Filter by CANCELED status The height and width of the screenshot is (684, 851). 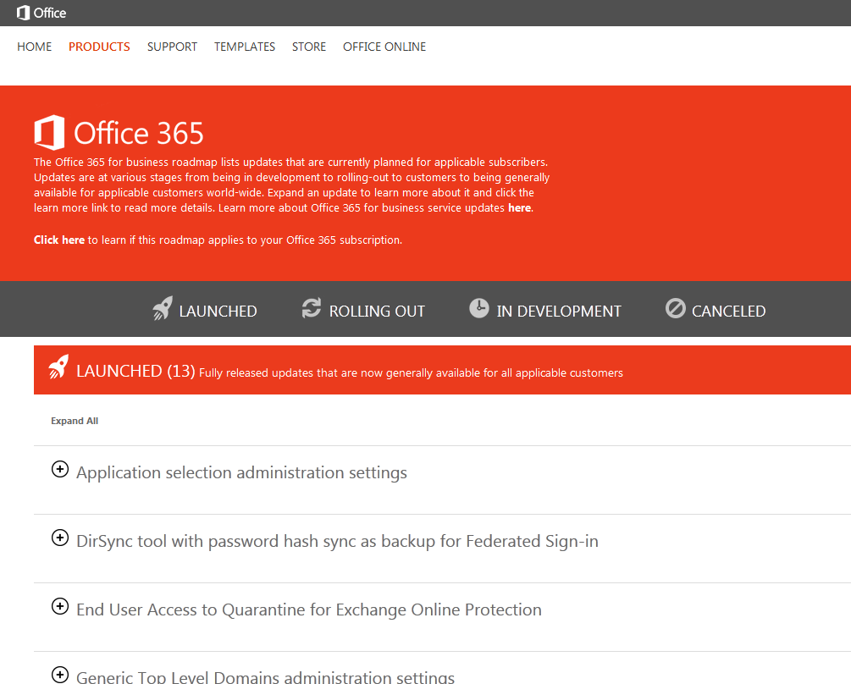729,311
